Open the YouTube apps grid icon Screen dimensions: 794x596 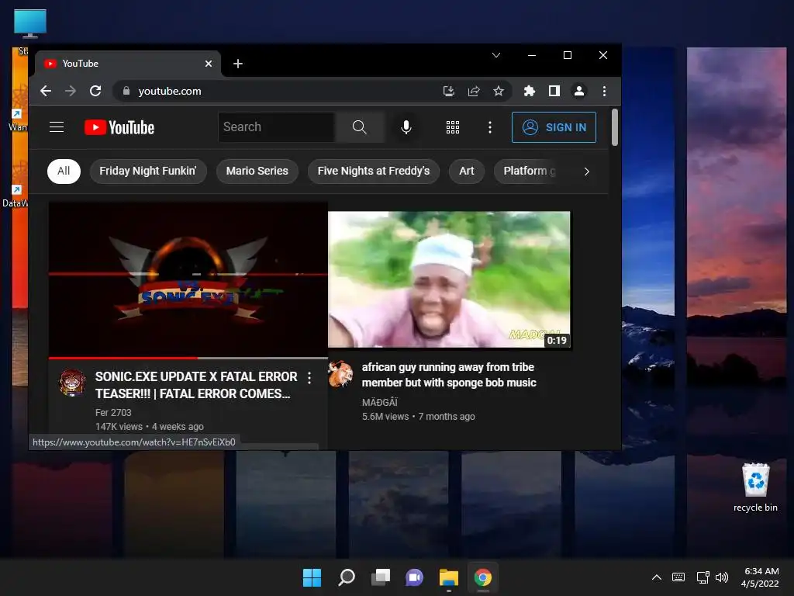453,127
